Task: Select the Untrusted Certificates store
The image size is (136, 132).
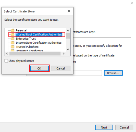Action: pyautogui.click(x=29, y=50)
